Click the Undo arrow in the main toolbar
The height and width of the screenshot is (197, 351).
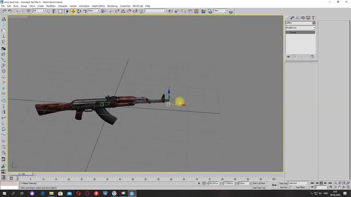[4, 11]
